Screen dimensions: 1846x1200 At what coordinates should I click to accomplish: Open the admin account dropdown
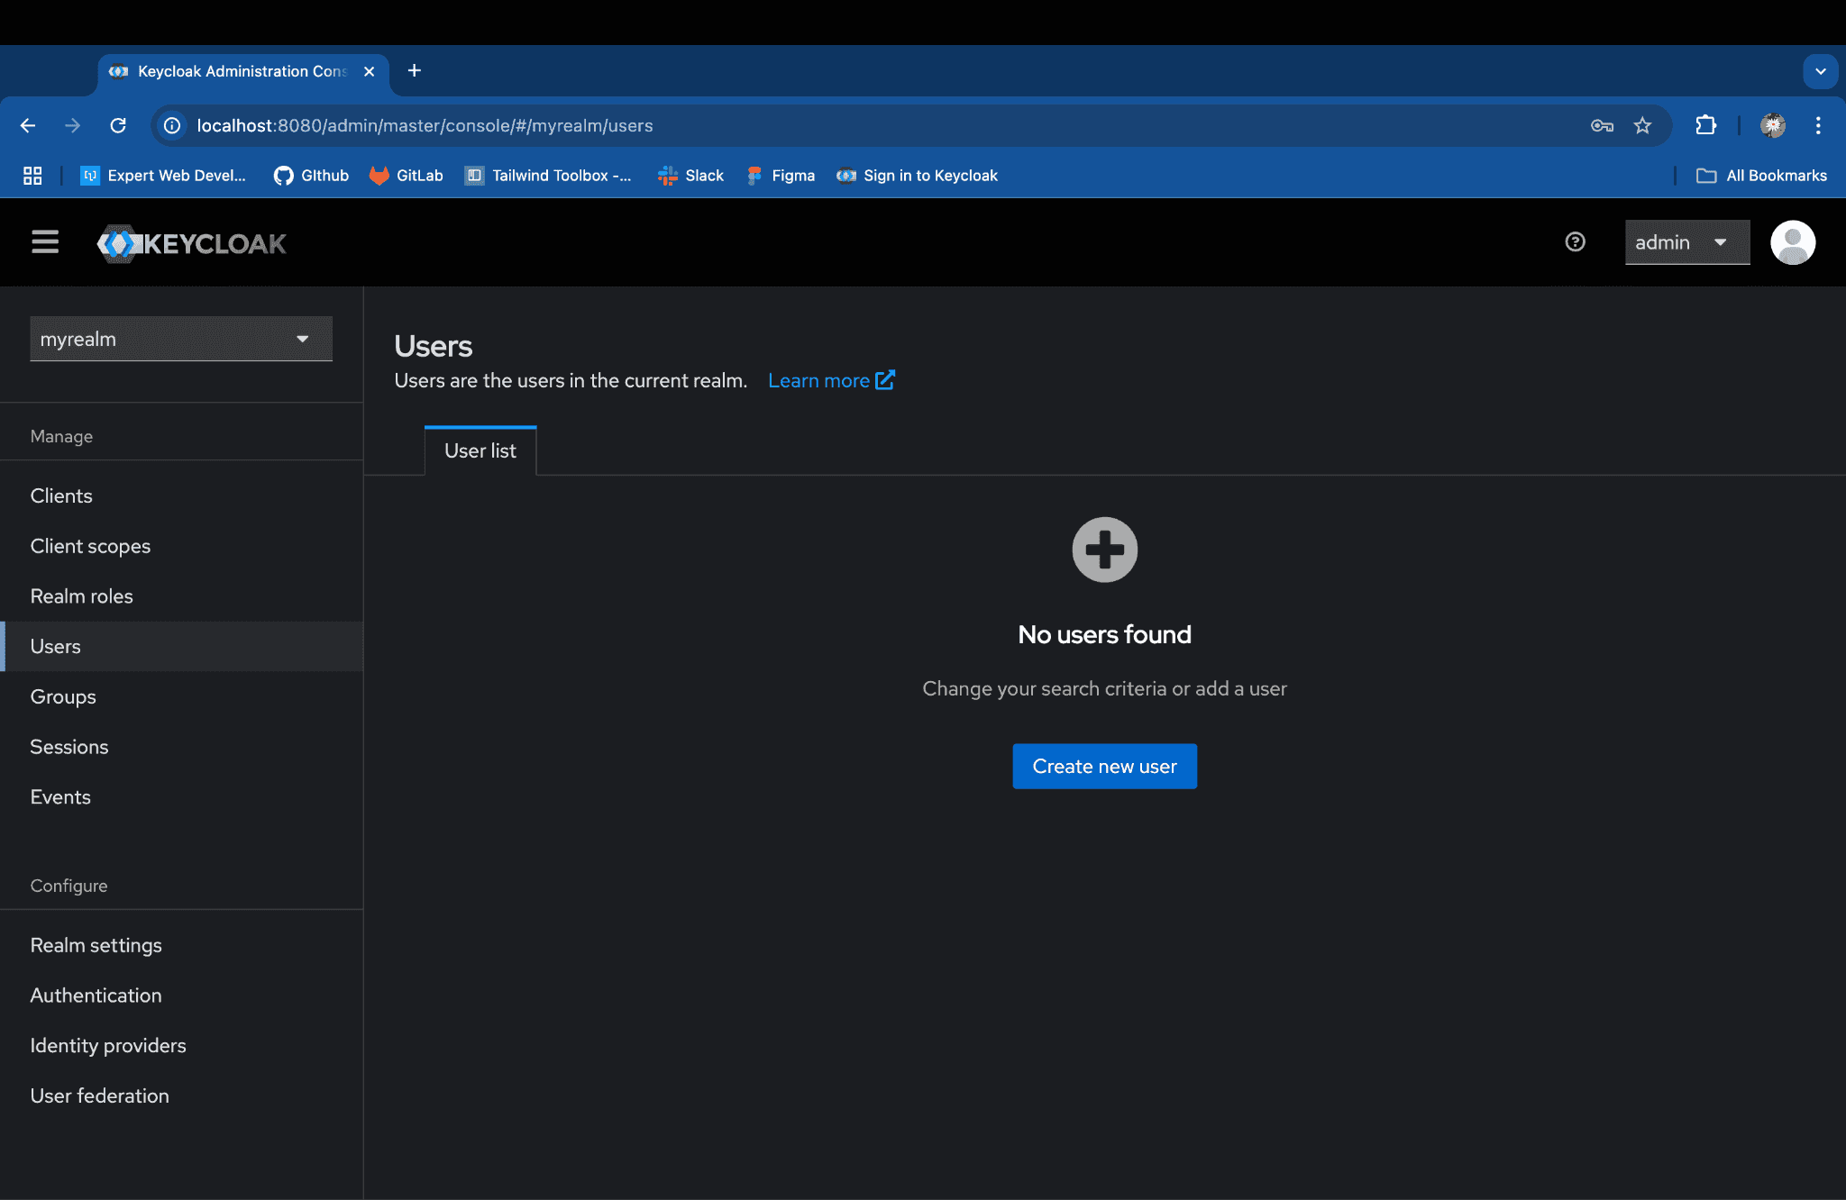click(1686, 242)
